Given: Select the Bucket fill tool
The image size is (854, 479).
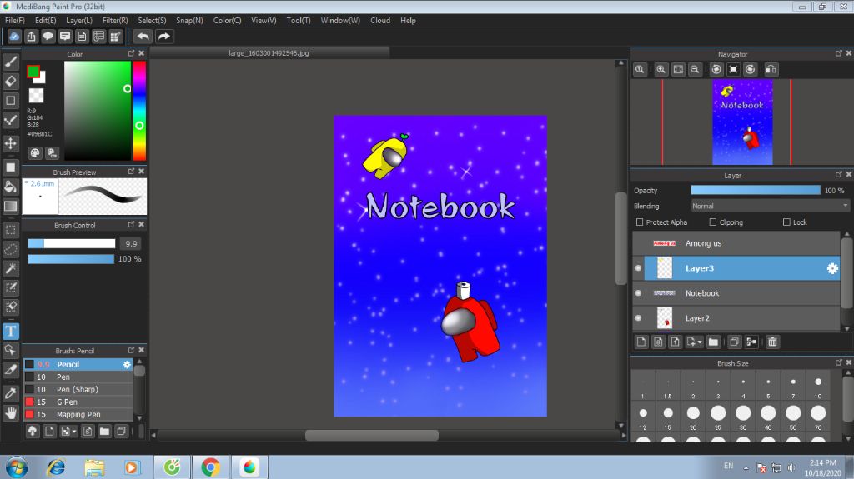Looking at the screenshot, I should click(10, 187).
